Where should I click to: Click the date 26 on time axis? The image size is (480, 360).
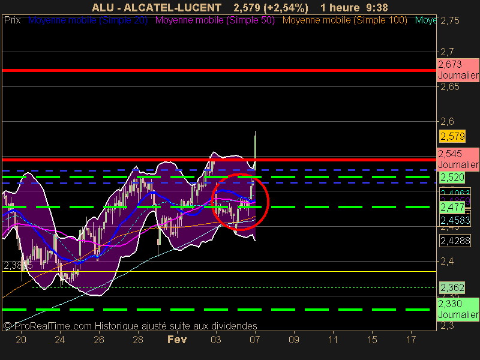coord(99,340)
